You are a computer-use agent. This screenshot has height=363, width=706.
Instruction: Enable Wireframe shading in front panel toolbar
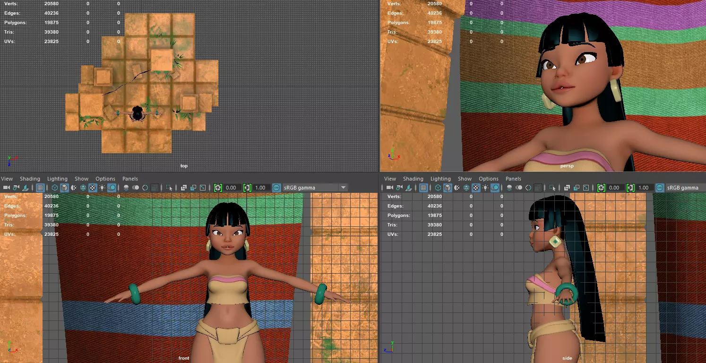[55, 188]
